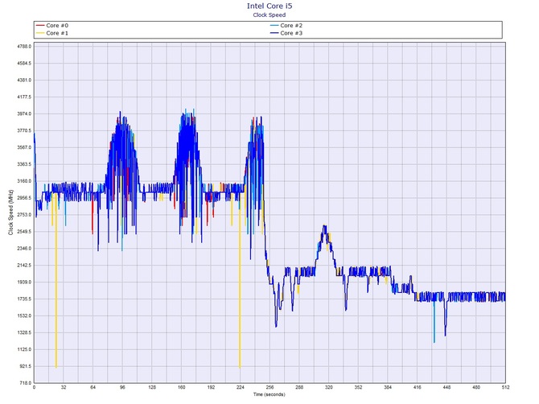Click the 718.0 y-axis value
Image resolution: width=539 pixels, height=404 pixels.
[x=26, y=383]
